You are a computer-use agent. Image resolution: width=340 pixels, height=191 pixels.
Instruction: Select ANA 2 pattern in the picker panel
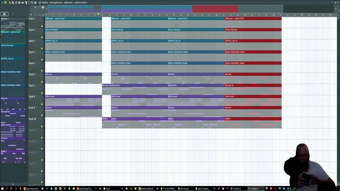(x=13, y=157)
